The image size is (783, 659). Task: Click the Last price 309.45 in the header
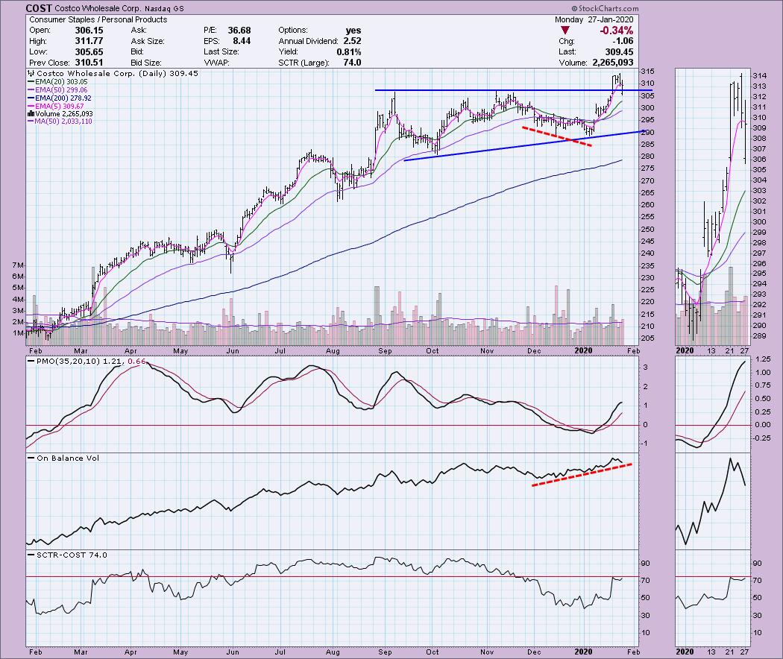tap(619, 51)
